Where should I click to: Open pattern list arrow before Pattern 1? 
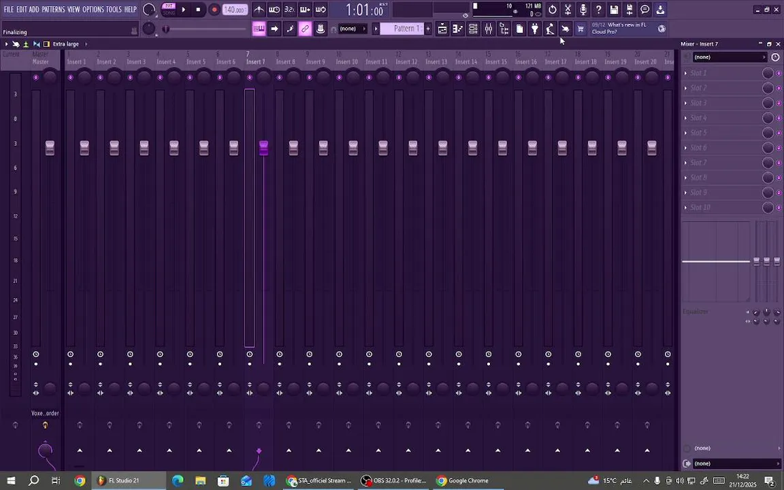tap(376, 29)
